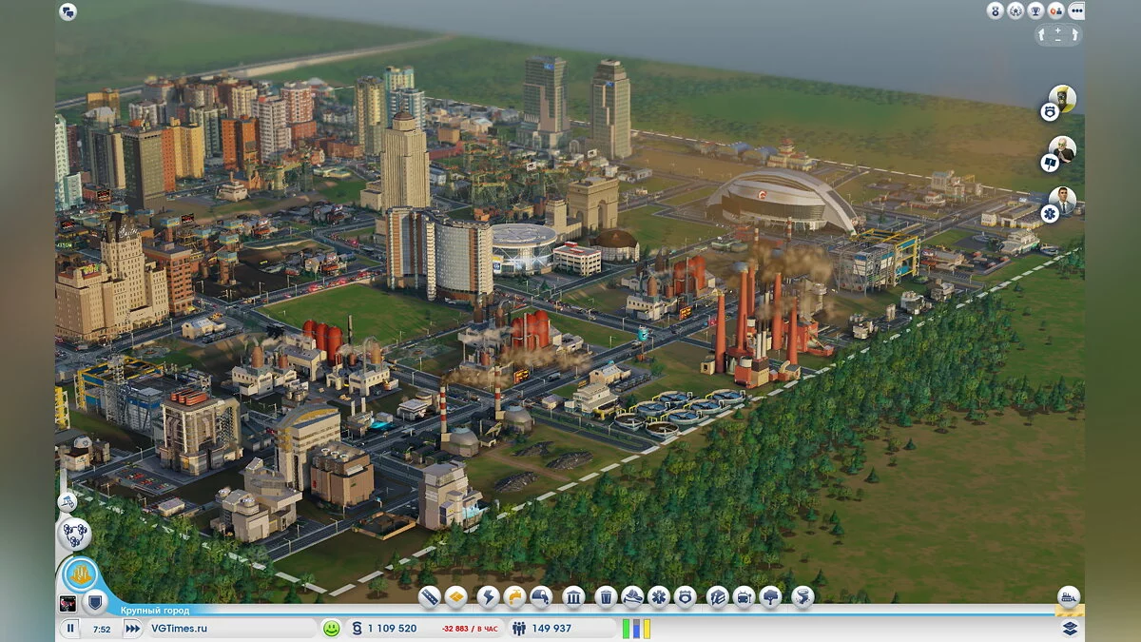Zoom out with the minus control
This screenshot has height=642, width=1141.
pos(1058,40)
